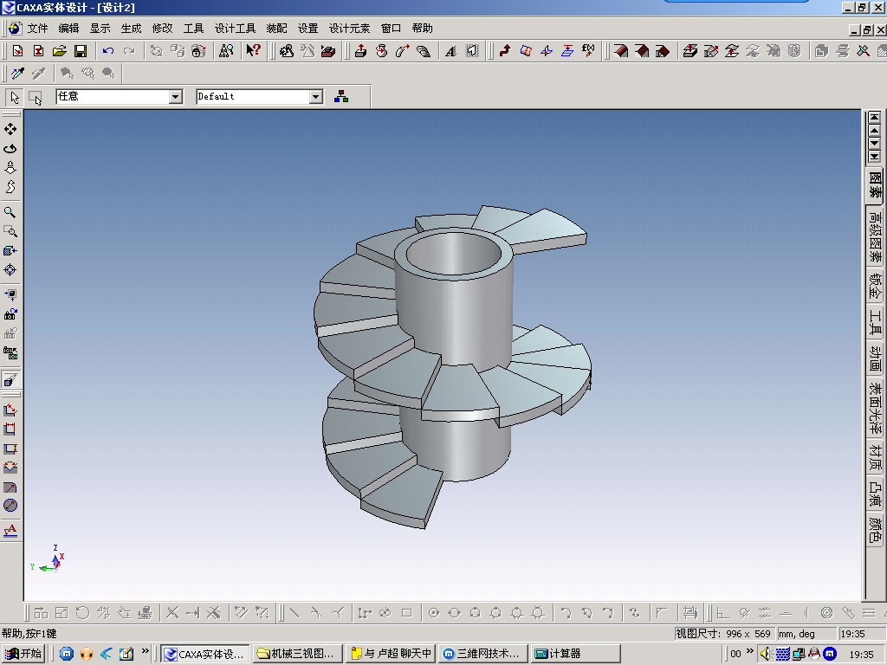Image resolution: width=887 pixels, height=665 pixels.
Task: Switch to the 与 卢超 聊天中 taskbar window
Action: 391,654
